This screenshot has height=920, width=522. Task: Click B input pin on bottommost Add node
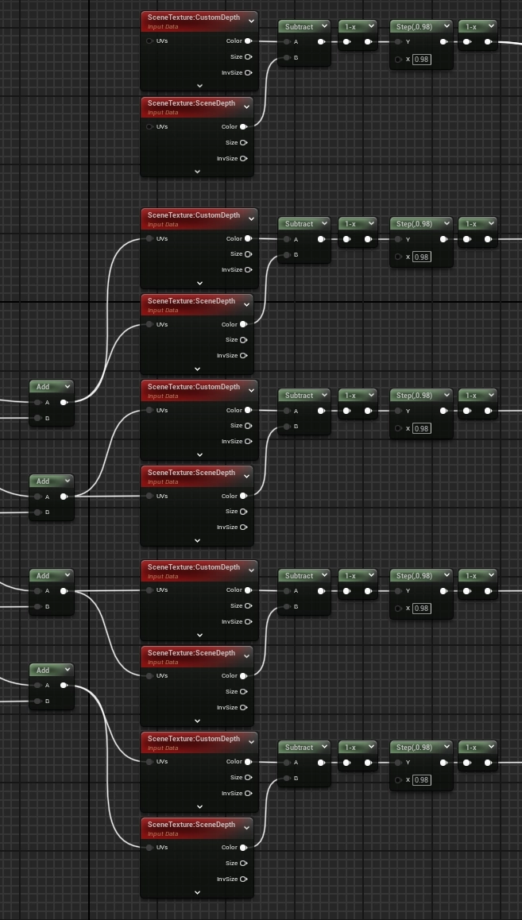tap(37, 702)
